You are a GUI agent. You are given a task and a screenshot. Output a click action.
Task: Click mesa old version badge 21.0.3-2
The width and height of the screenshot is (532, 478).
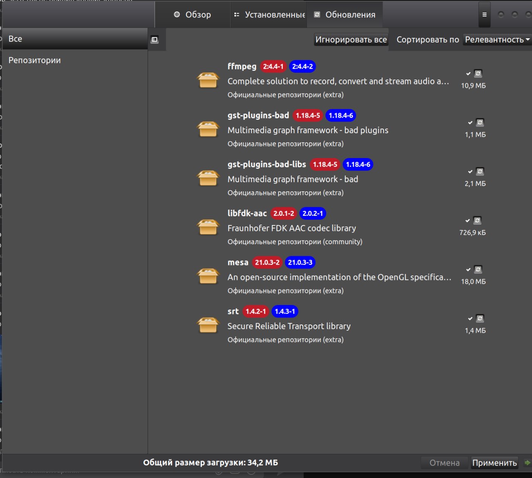[267, 263]
